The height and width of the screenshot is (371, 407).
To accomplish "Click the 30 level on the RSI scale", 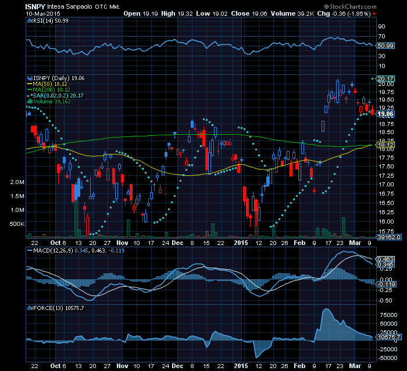I will pos(382,56).
